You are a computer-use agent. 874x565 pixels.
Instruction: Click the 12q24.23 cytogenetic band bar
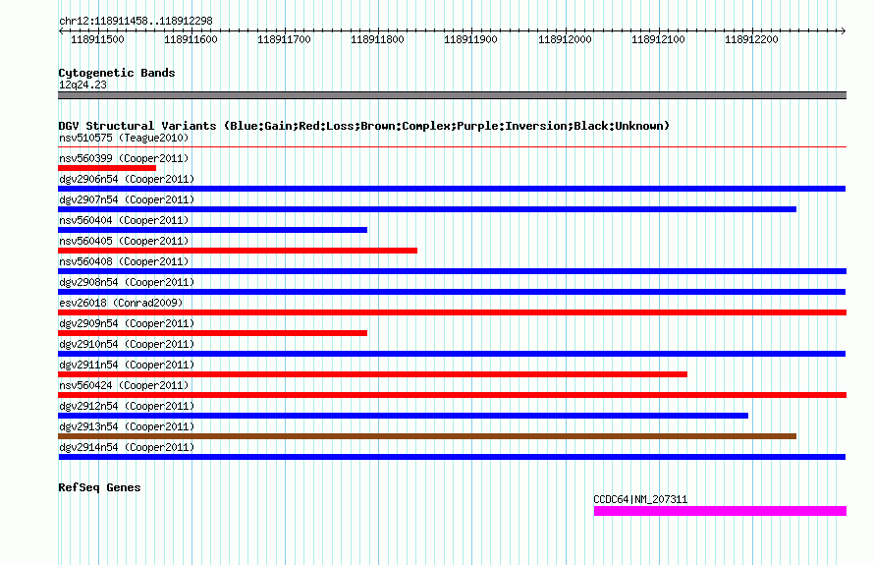[x=452, y=95]
